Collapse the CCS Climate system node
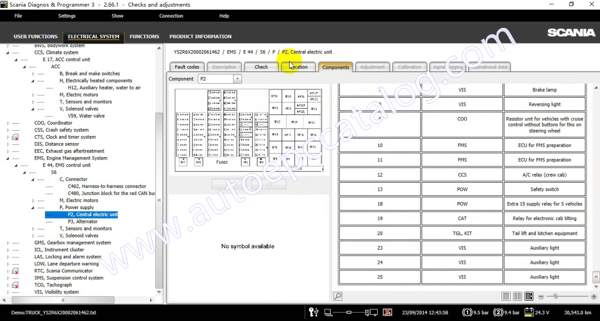 8,53
